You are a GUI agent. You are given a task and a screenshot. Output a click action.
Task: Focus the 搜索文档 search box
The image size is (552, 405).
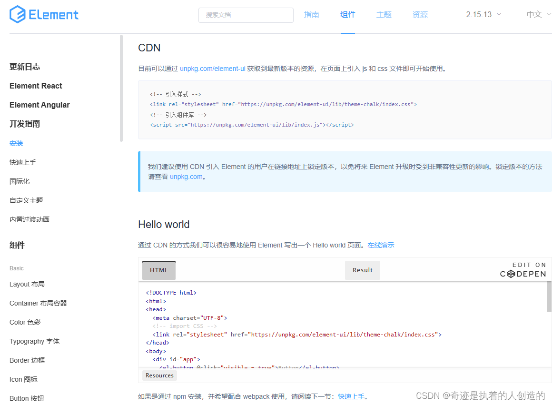pyautogui.click(x=246, y=15)
